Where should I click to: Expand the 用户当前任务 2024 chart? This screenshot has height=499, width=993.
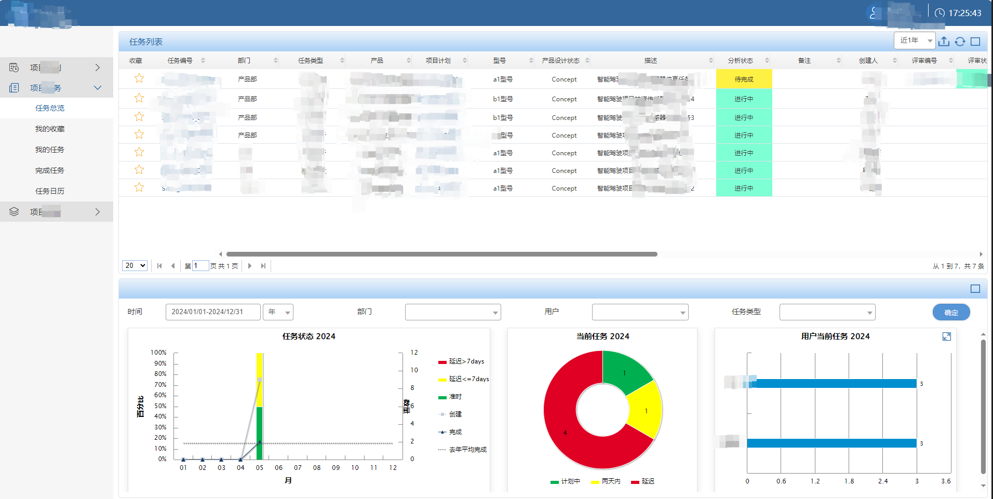pyautogui.click(x=947, y=336)
